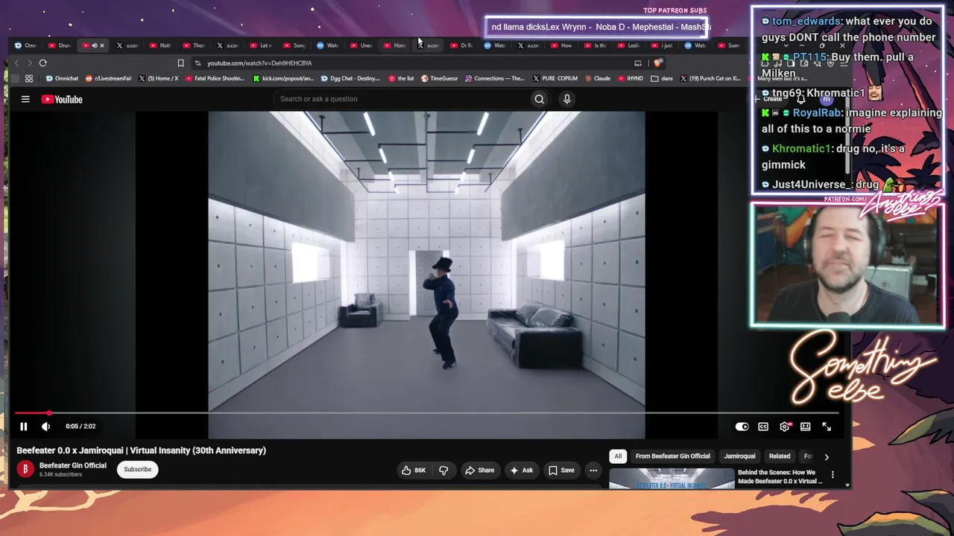Click the video title text

click(x=142, y=450)
